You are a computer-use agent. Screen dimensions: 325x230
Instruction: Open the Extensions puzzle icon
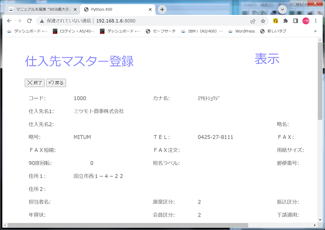click(285, 21)
